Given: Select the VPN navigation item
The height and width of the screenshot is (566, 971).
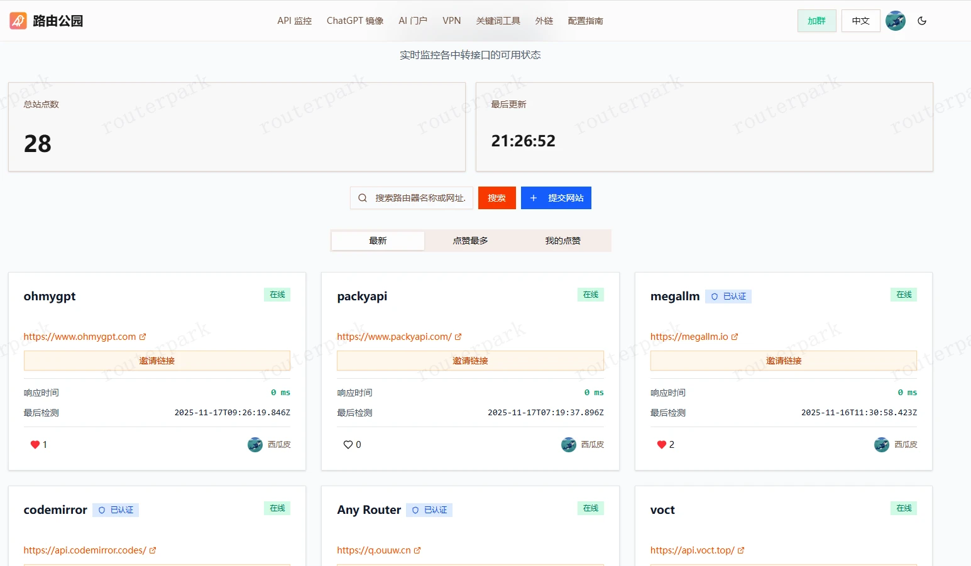Looking at the screenshot, I should (x=452, y=20).
